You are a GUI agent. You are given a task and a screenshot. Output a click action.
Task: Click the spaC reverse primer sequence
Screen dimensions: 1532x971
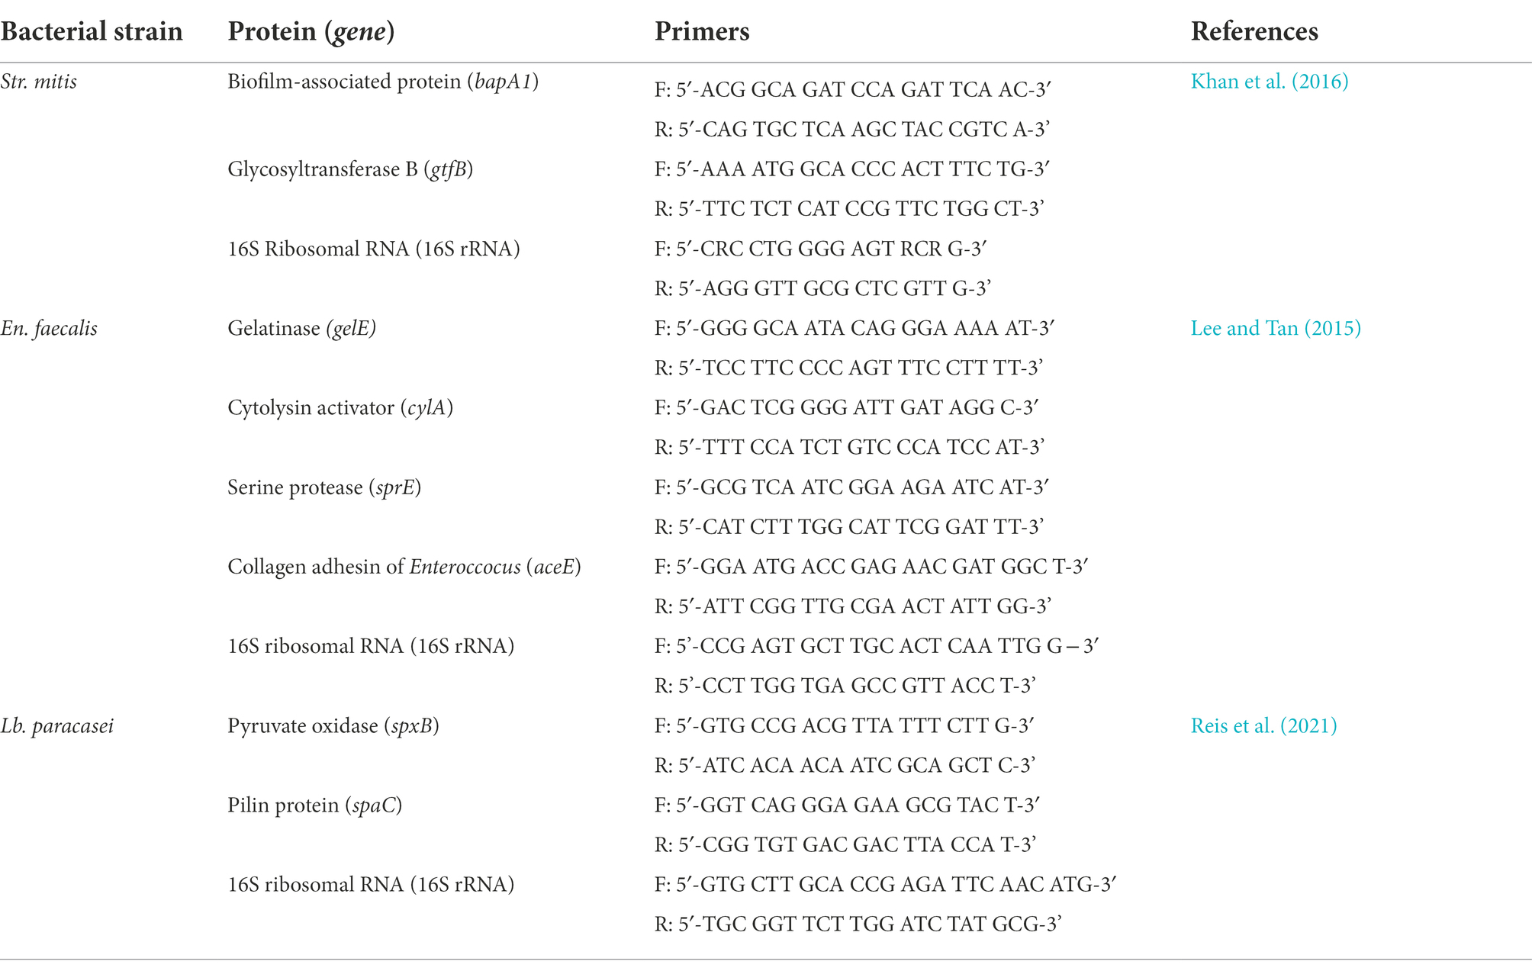[845, 844]
